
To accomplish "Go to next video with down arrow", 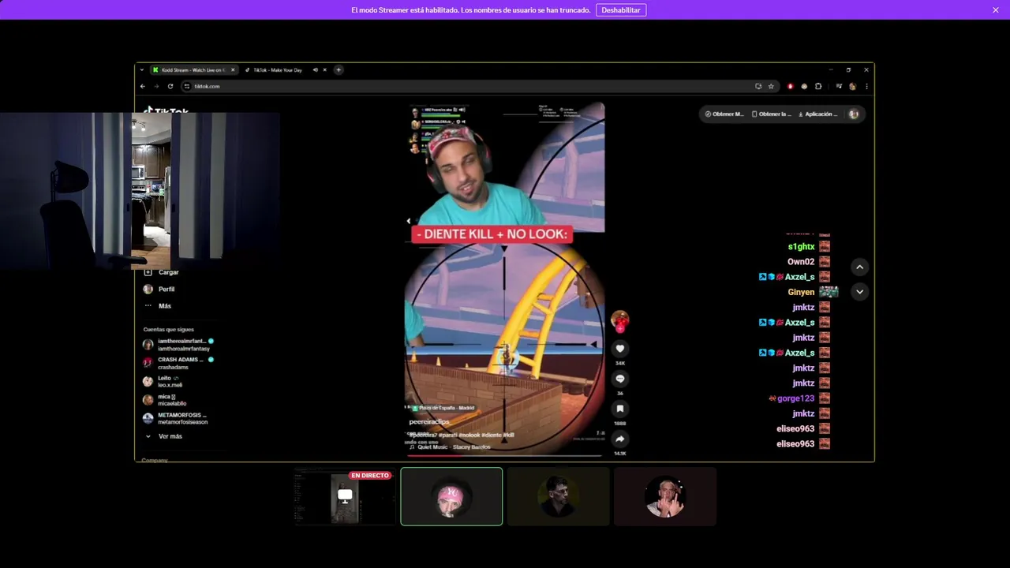I will (860, 292).
